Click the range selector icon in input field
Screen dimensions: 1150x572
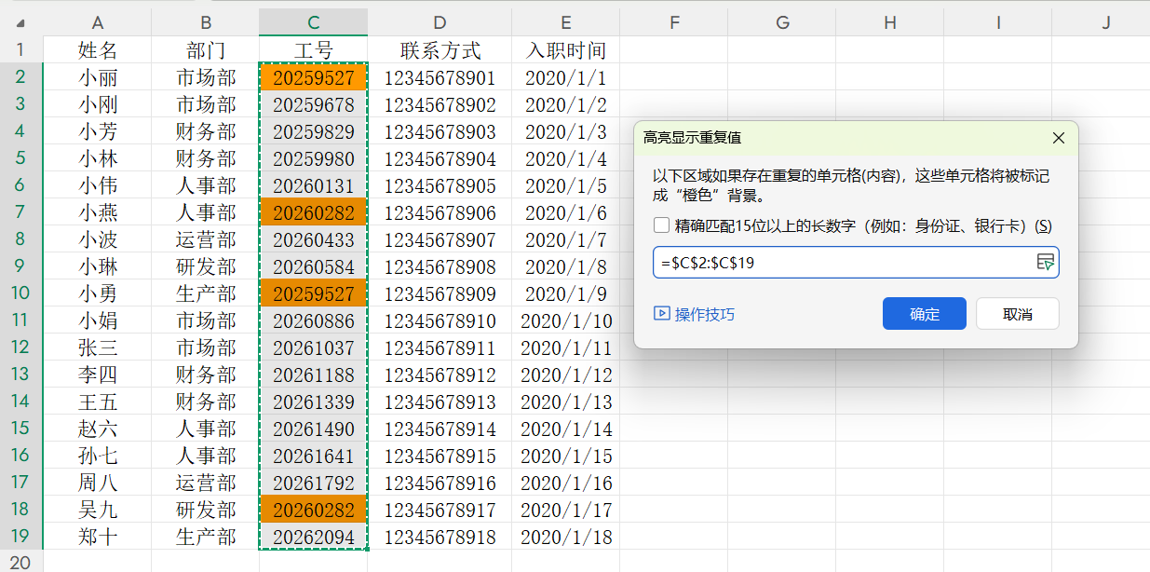click(x=1045, y=263)
